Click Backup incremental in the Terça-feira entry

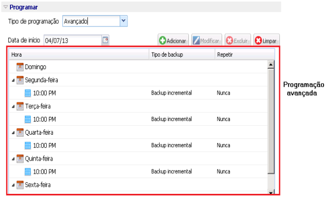(x=172, y=119)
